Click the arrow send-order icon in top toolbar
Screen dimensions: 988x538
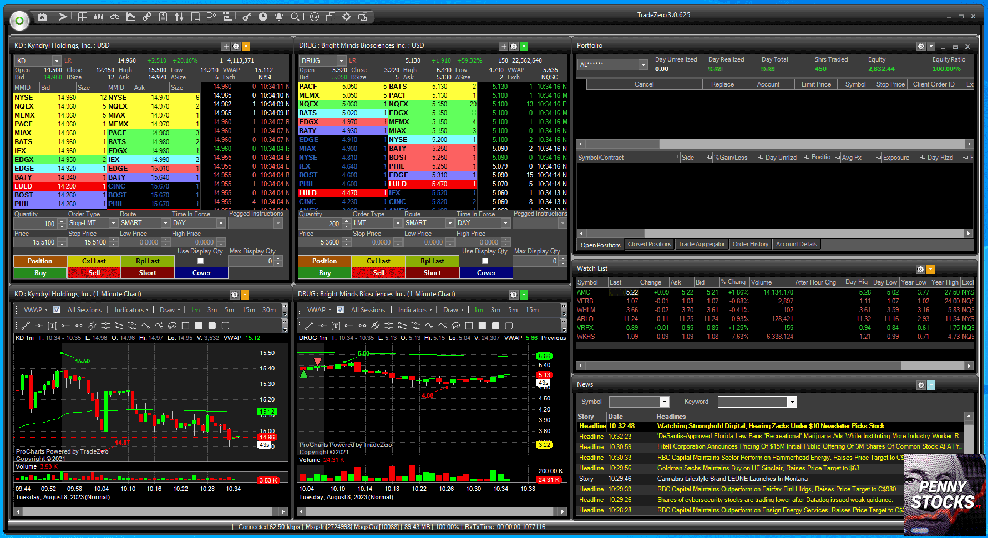click(63, 17)
